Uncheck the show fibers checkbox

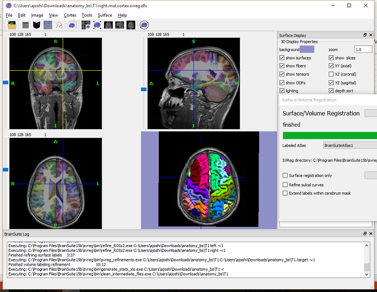pyautogui.click(x=282, y=66)
